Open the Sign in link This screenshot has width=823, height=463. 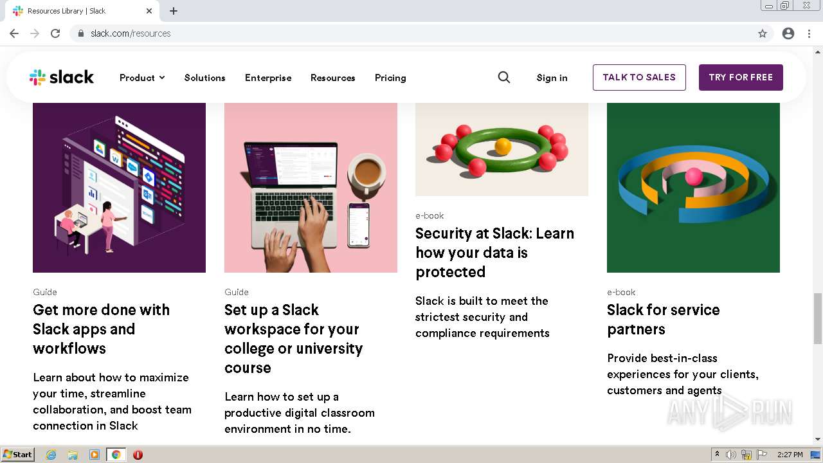click(552, 78)
